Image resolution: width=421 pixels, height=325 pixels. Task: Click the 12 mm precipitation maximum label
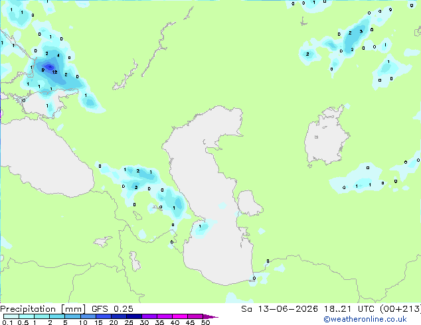click(54, 72)
